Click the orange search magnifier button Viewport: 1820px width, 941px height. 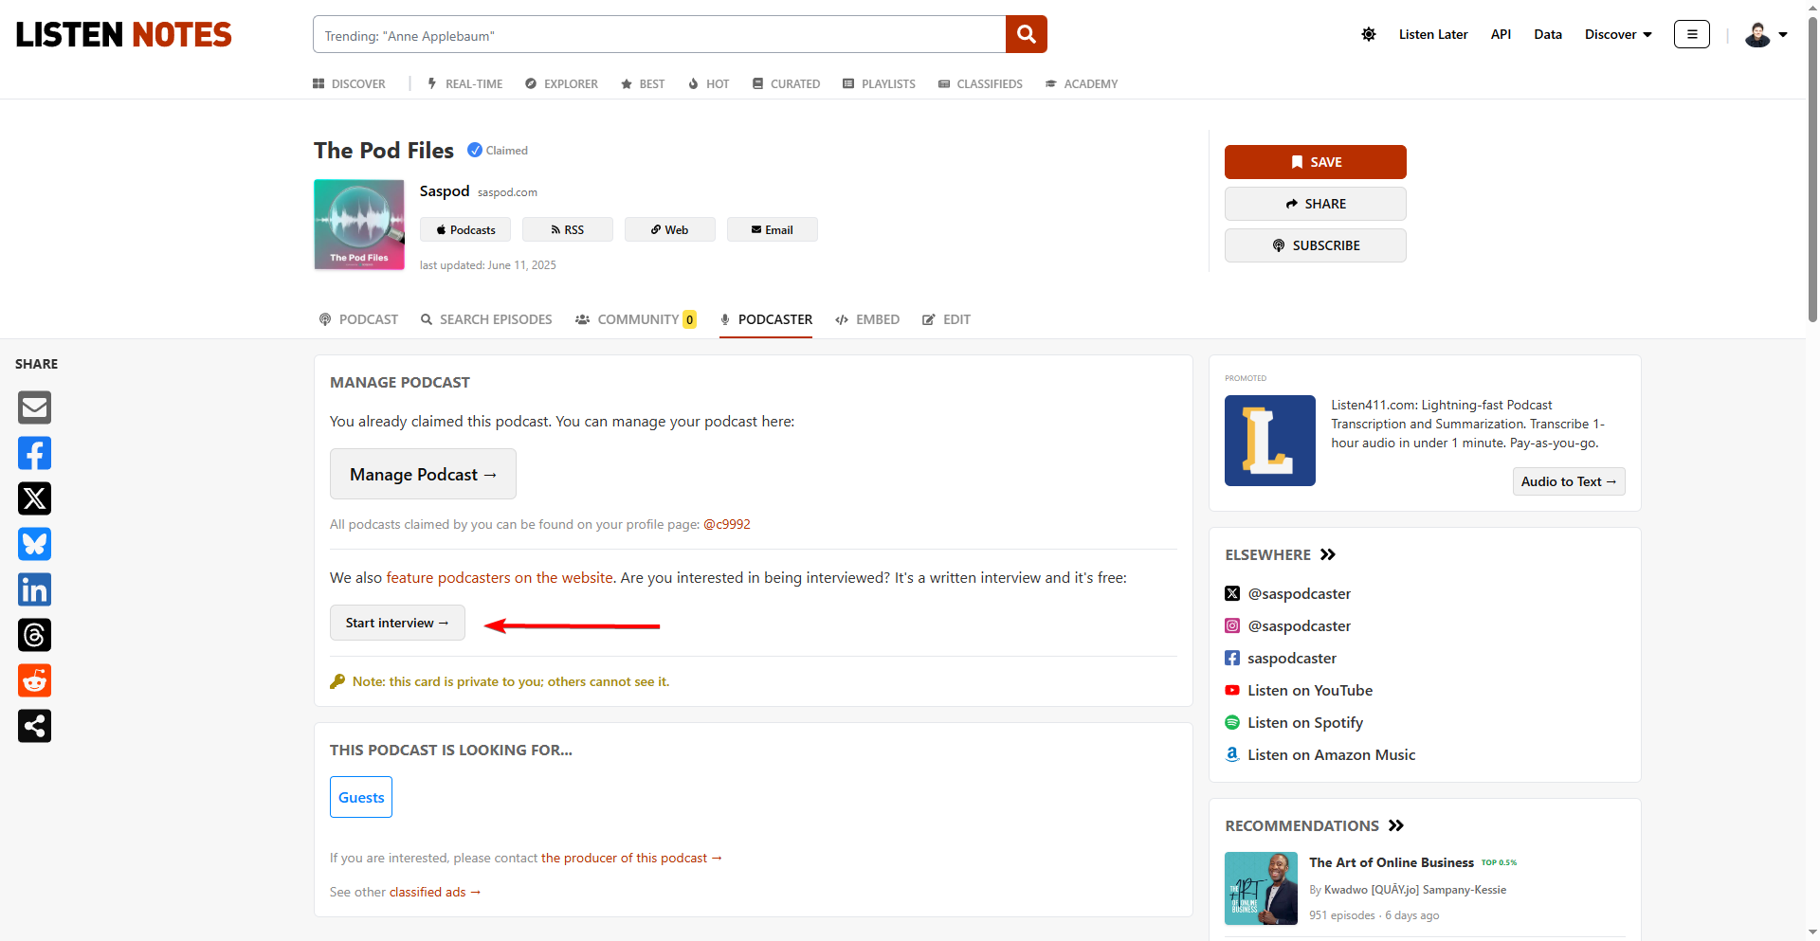click(x=1026, y=34)
